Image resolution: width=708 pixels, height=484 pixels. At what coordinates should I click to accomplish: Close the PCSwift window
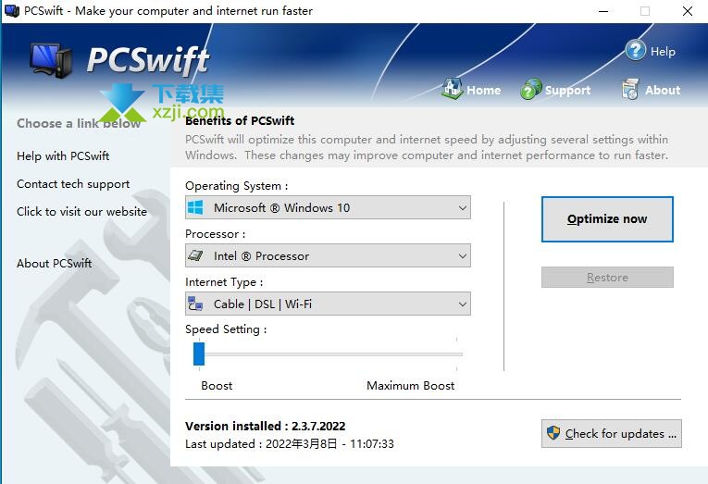click(688, 11)
